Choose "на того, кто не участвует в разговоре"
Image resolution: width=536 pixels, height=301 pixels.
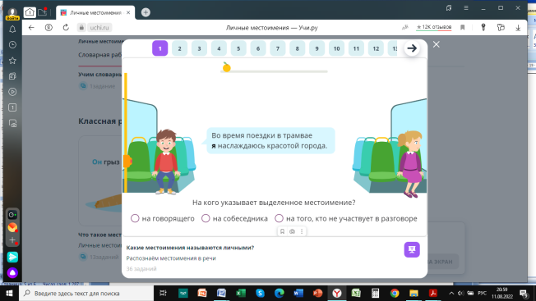tap(346, 218)
